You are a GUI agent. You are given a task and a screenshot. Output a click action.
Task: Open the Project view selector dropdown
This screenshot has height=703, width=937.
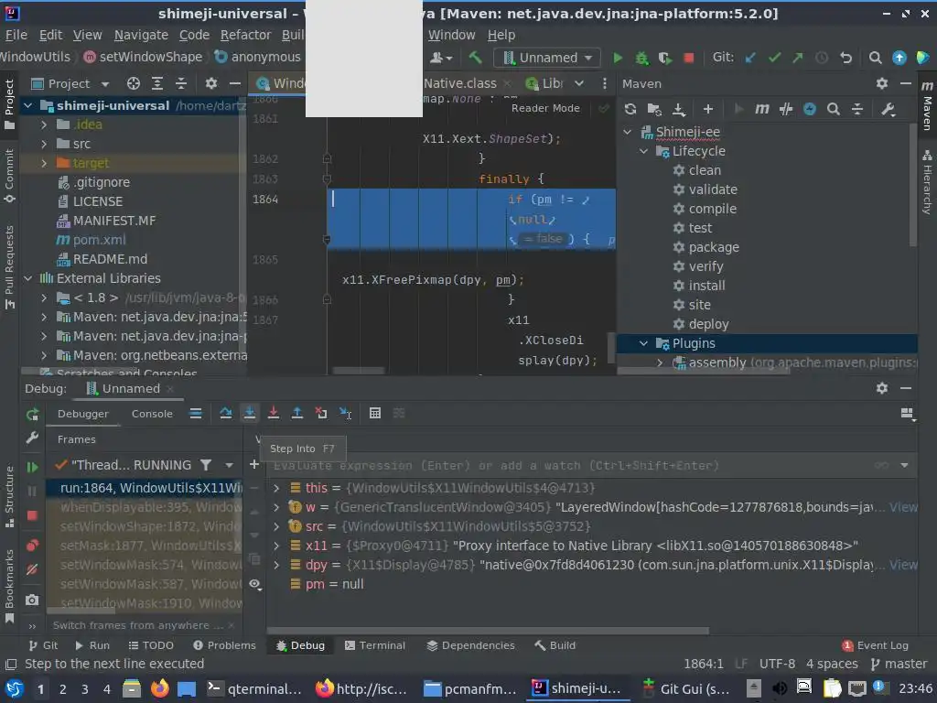[x=106, y=83]
